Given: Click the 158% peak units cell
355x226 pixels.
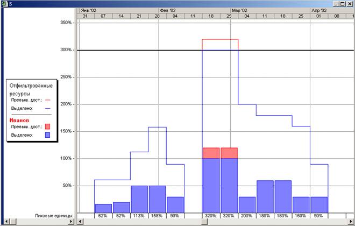Looking at the screenshot, I should 157,216.
